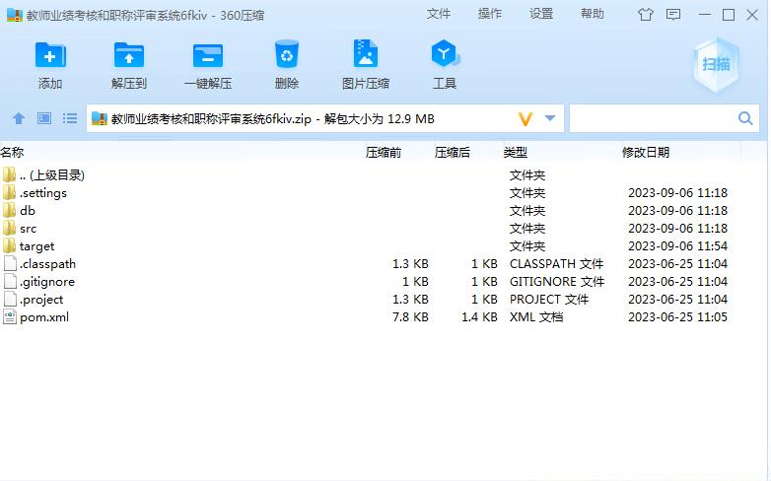Select the 'src' folder name

28,229
